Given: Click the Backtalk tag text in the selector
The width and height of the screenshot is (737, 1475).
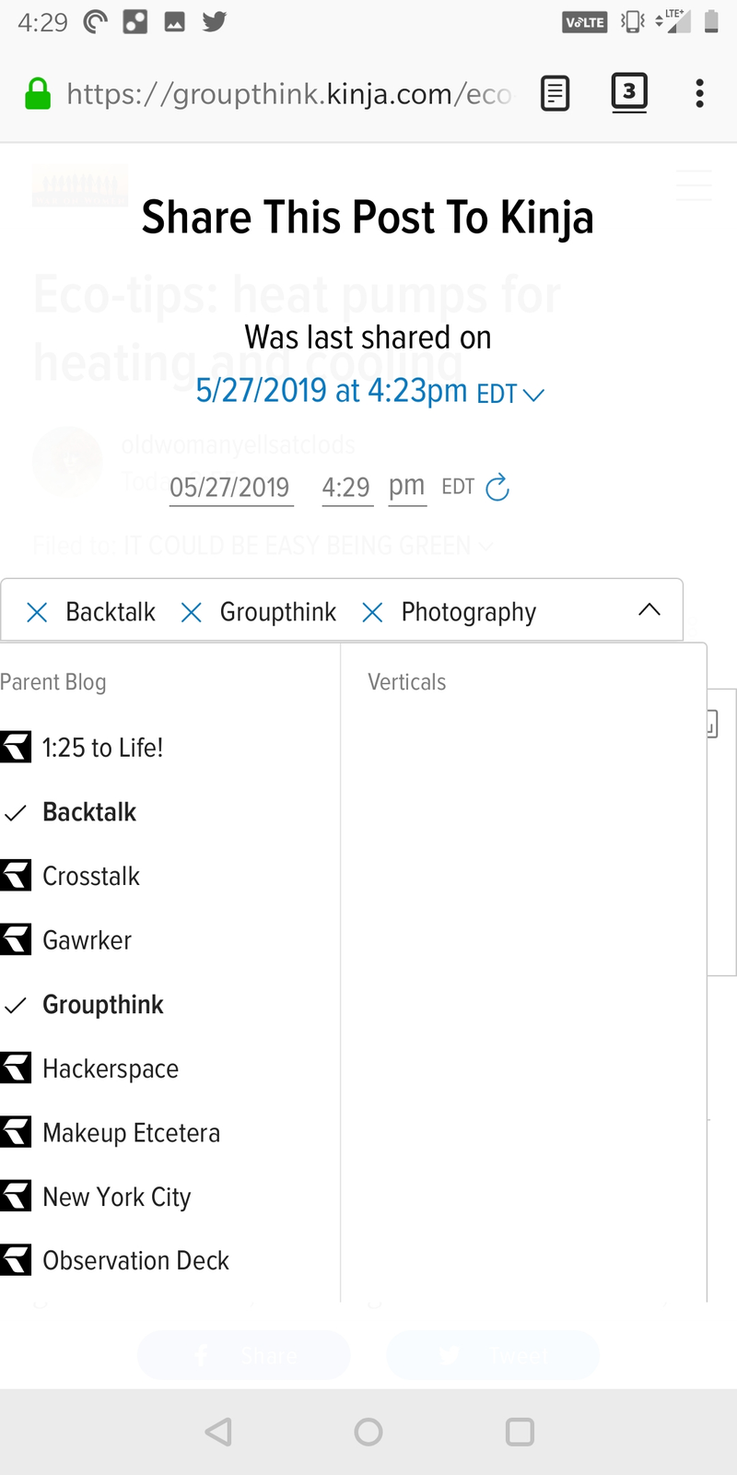Looking at the screenshot, I should [x=111, y=612].
